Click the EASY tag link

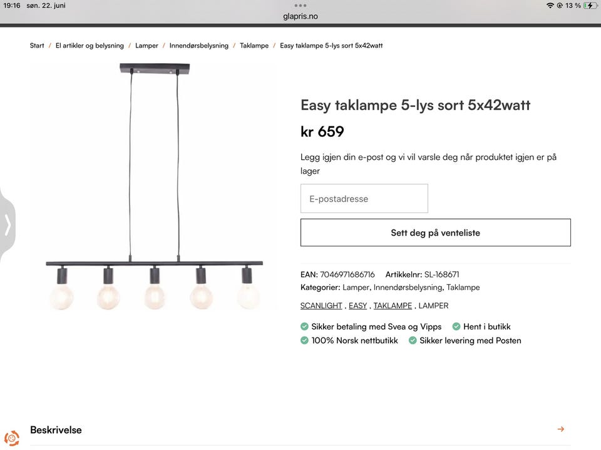357,306
